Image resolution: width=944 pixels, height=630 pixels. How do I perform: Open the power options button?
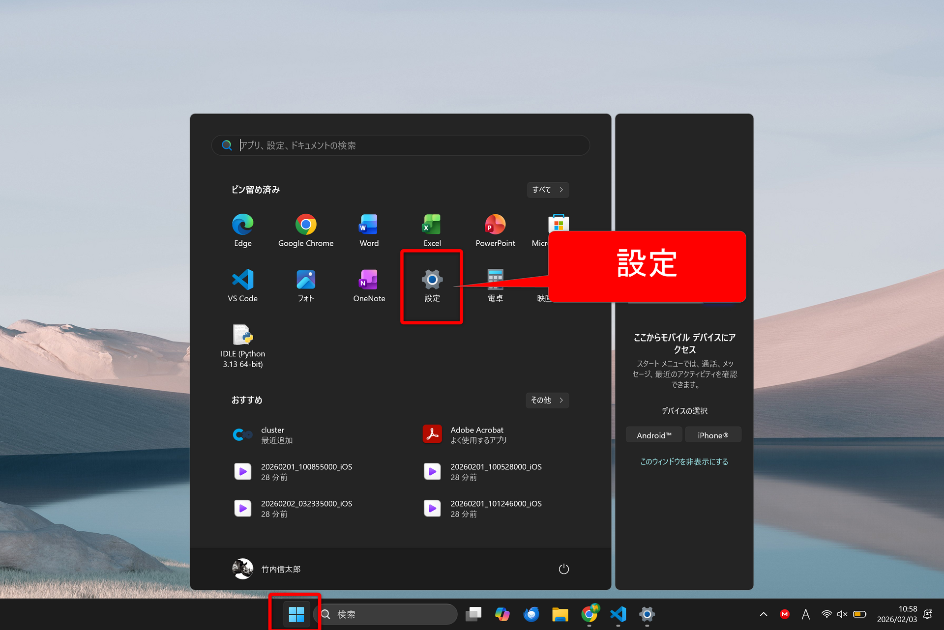563,569
